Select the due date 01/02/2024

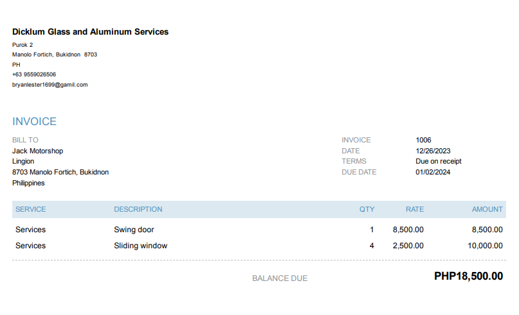coord(433,172)
